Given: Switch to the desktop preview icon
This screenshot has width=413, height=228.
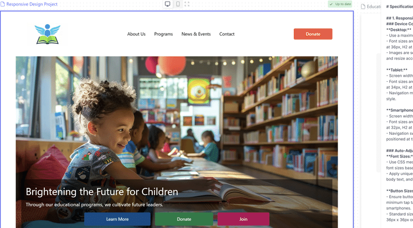Looking at the screenshot, I should coord(167,4).
